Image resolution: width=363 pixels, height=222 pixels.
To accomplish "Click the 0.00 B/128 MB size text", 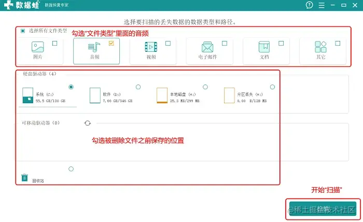I will pyautogui.click(x=252, y=101).
